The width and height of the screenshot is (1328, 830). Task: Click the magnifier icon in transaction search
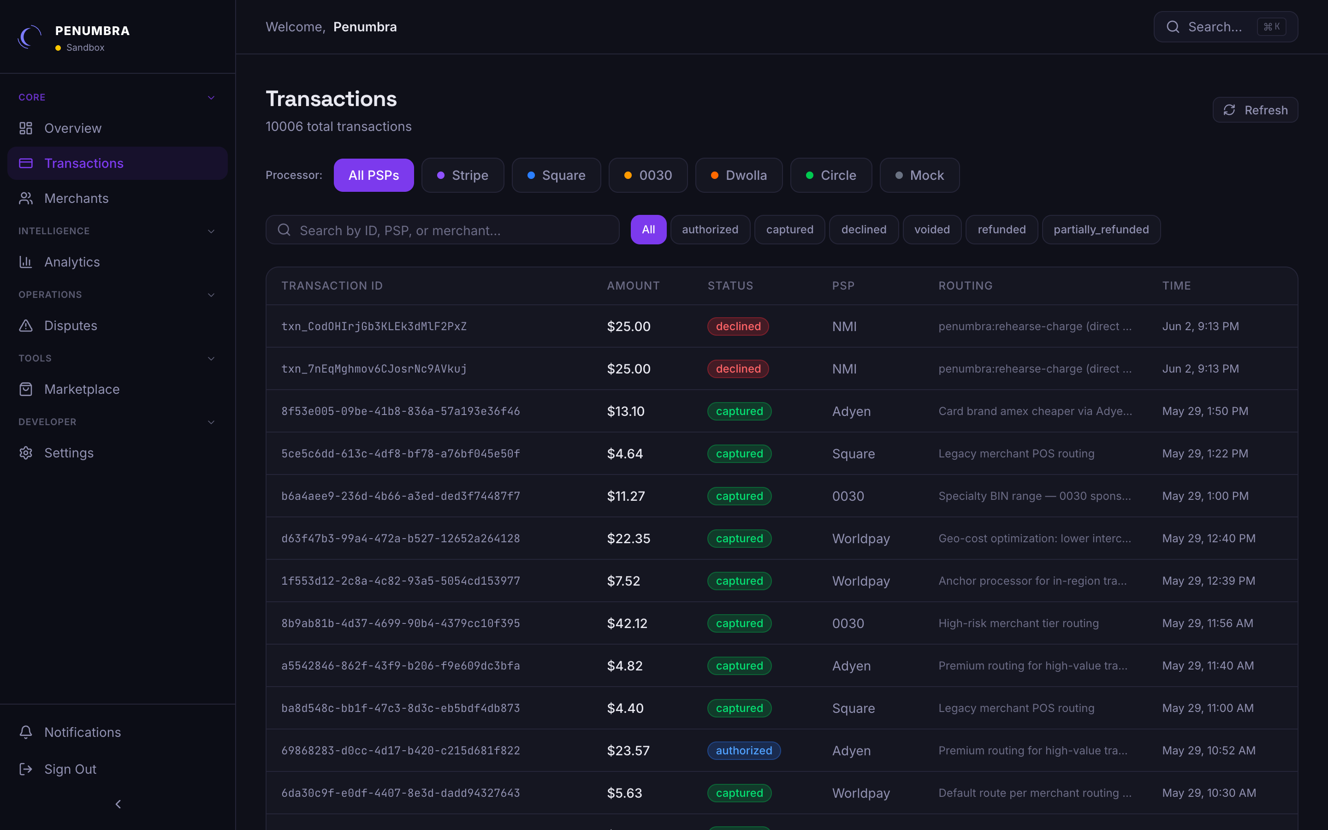[284, 230]
